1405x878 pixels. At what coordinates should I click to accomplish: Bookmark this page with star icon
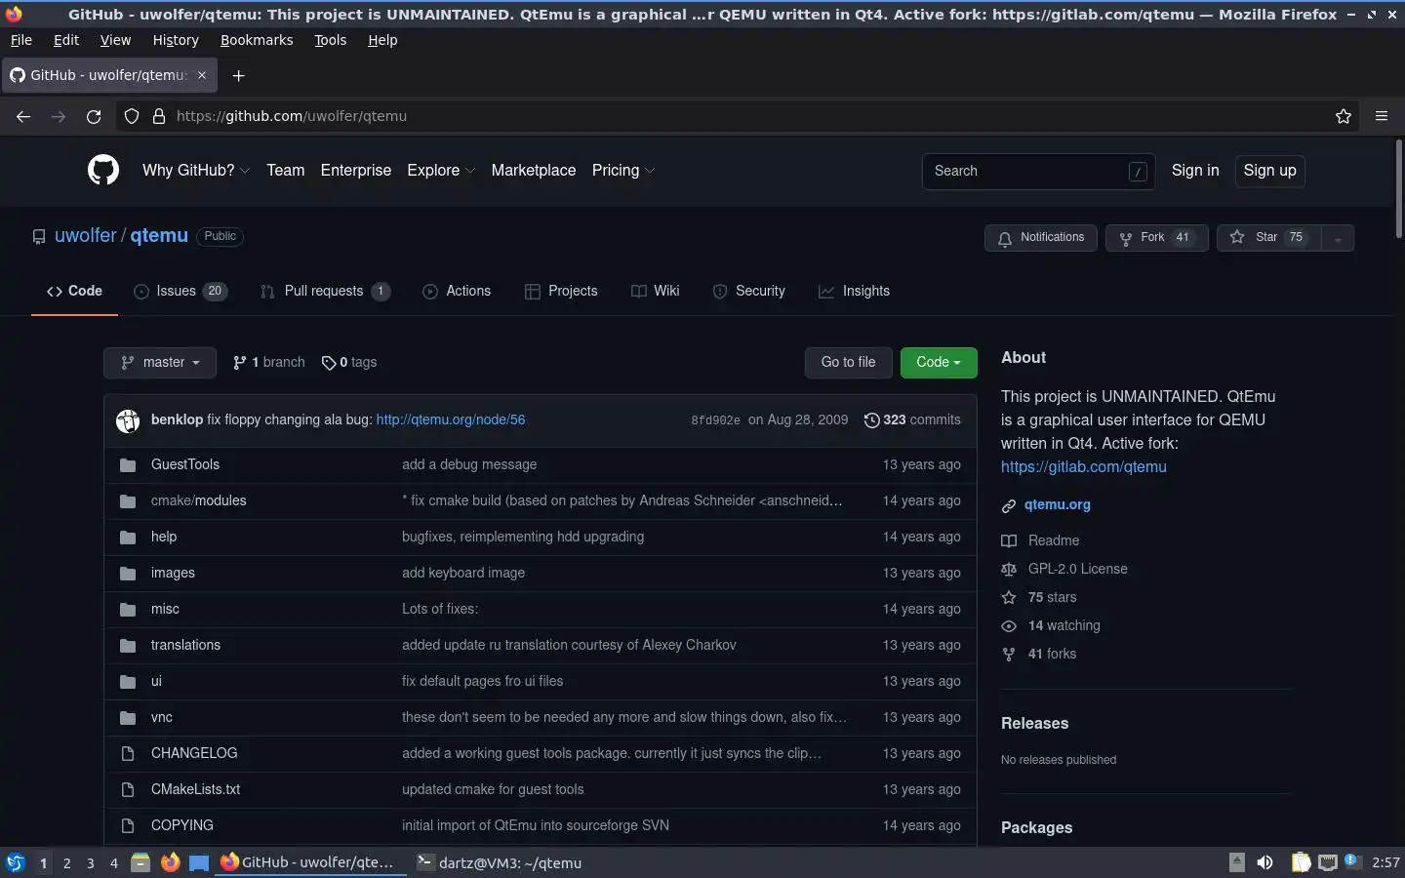(1344, 116)
